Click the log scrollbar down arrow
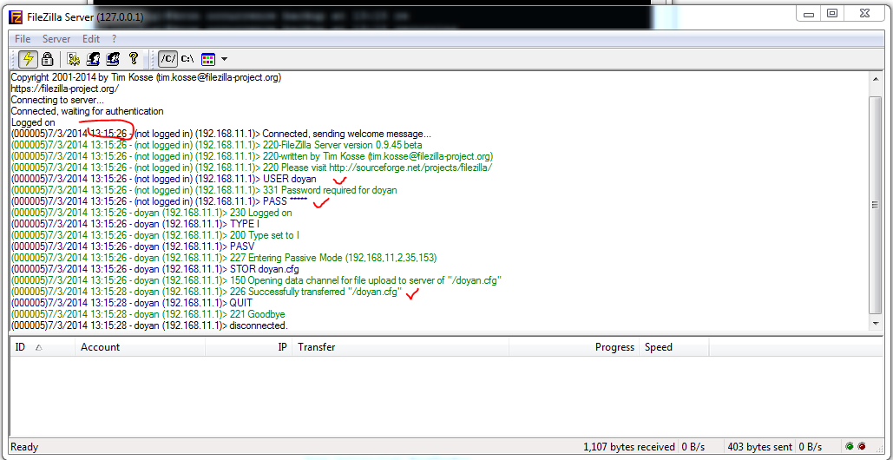The image size is (893, 460). [x=876, y=324]
